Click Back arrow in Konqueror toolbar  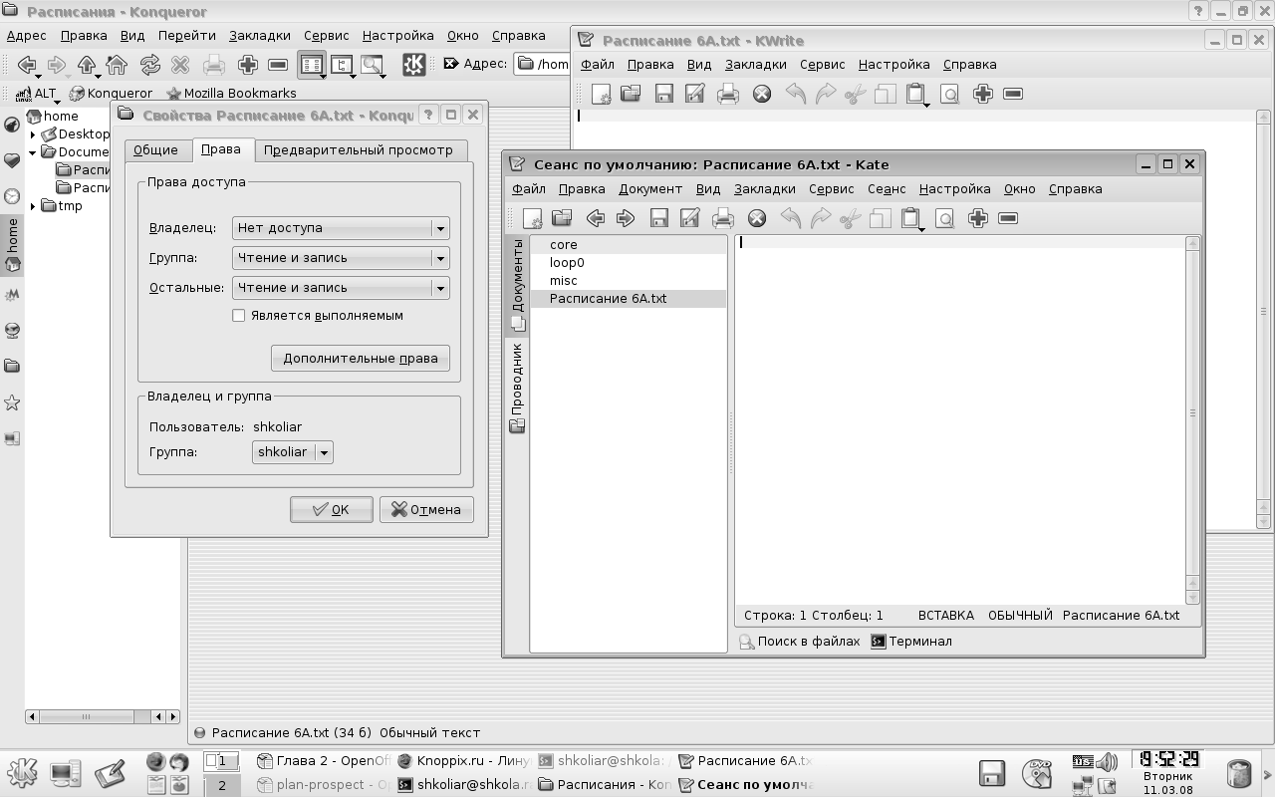[27, 66]
